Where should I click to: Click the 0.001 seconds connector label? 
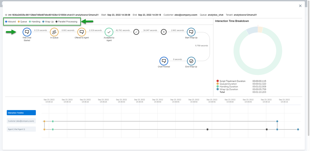[68, 30]
